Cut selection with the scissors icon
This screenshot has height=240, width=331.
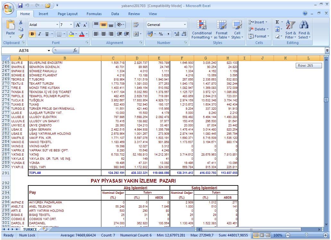(21, 22)
